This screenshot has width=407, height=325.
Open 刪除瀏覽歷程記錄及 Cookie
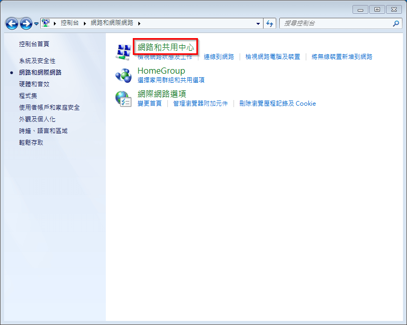click(278, 103)
